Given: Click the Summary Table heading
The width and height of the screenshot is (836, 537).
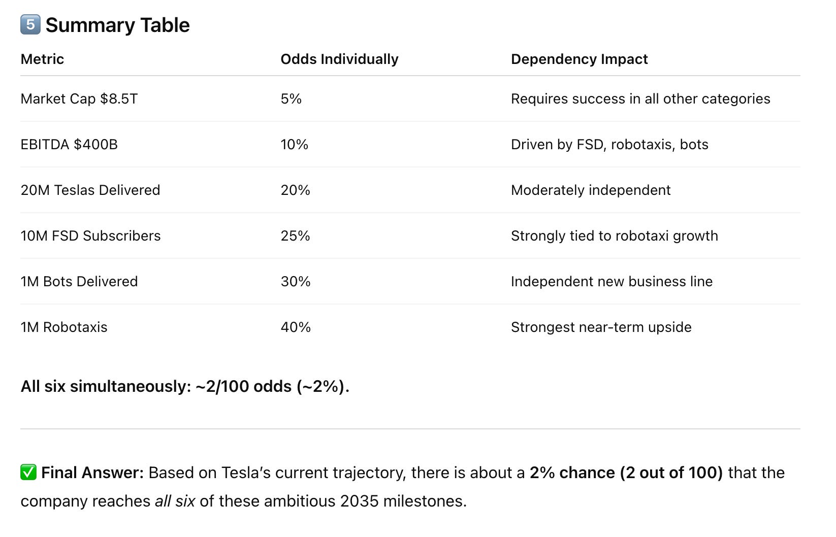Looking at the screenshot, I should (x=117, y=25).
